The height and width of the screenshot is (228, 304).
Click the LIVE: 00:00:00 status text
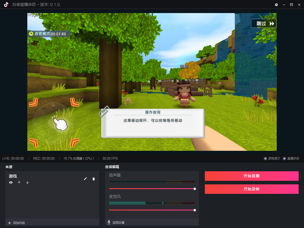tap(13, 159)
